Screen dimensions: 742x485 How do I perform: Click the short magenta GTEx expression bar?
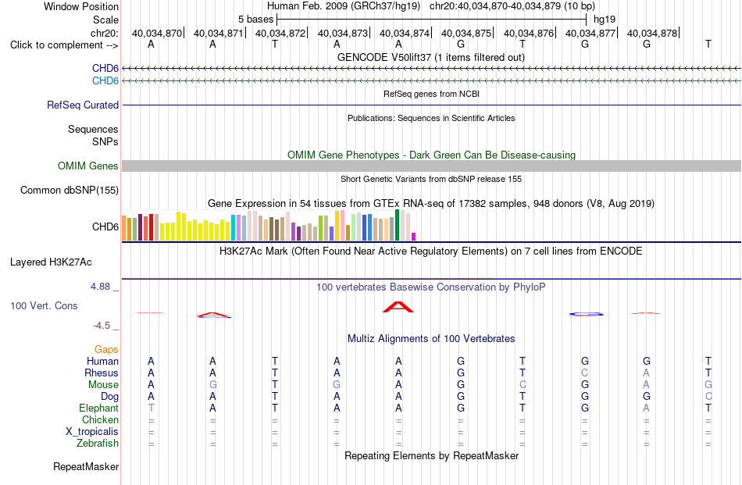tap(414, 237)
